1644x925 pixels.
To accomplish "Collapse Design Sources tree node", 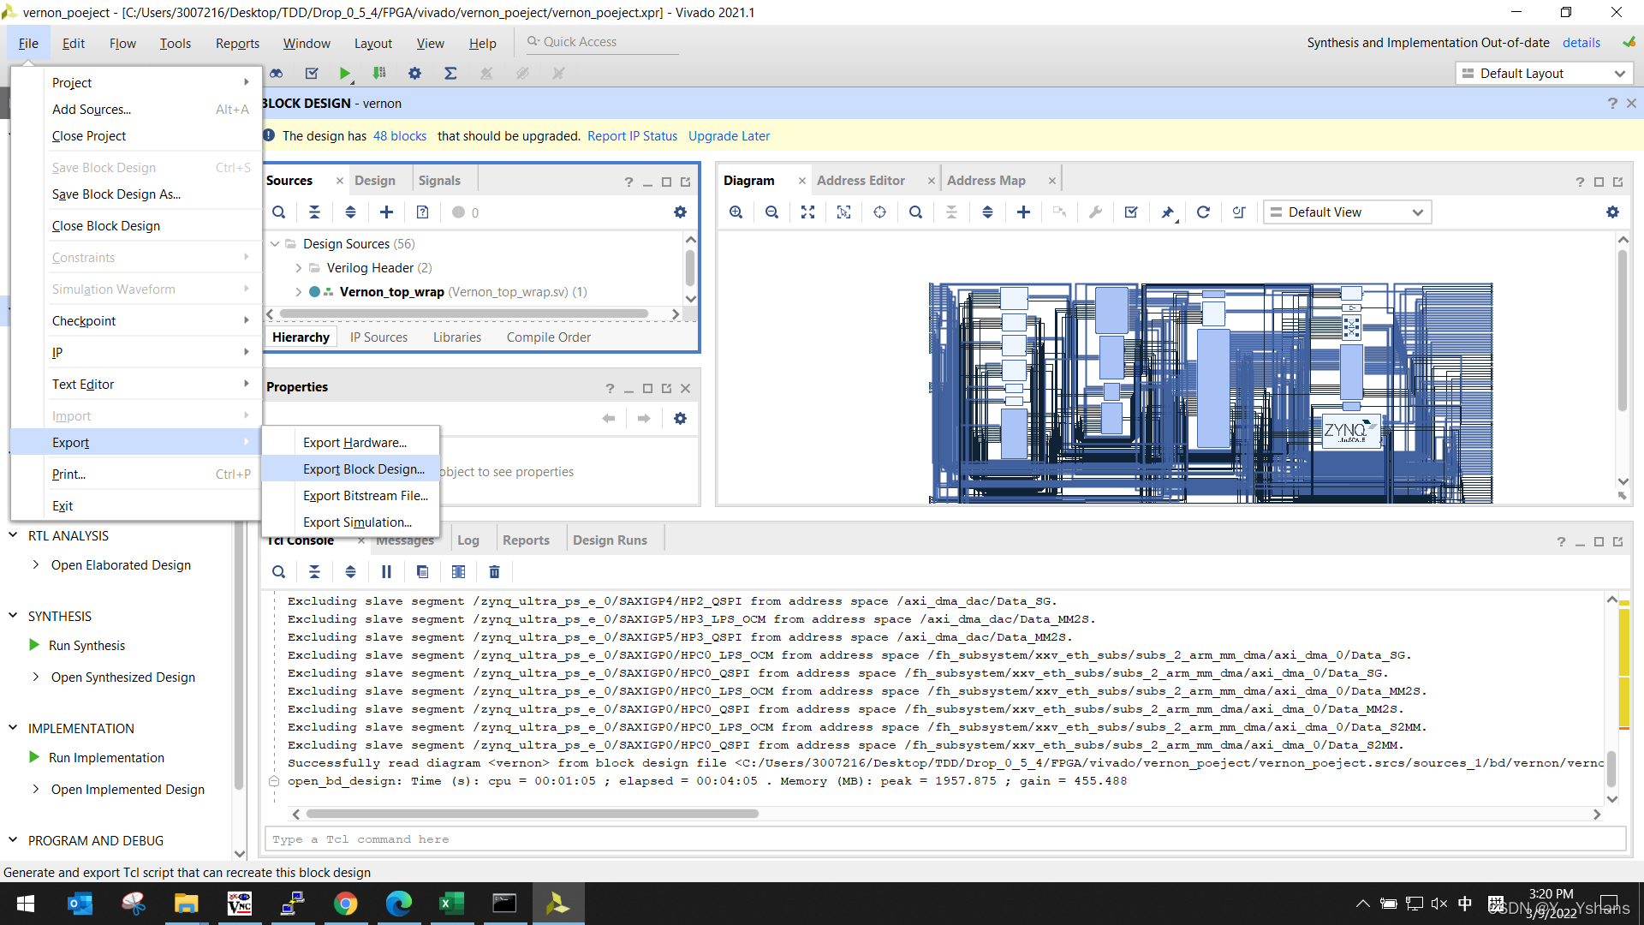I will 275,244.
